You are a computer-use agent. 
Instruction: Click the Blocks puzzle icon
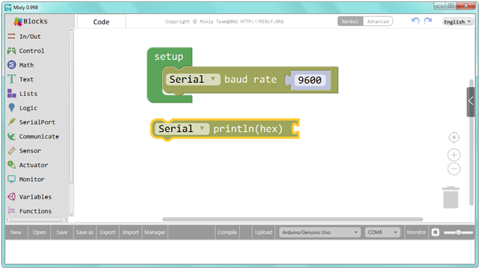(x=18, y=21)
